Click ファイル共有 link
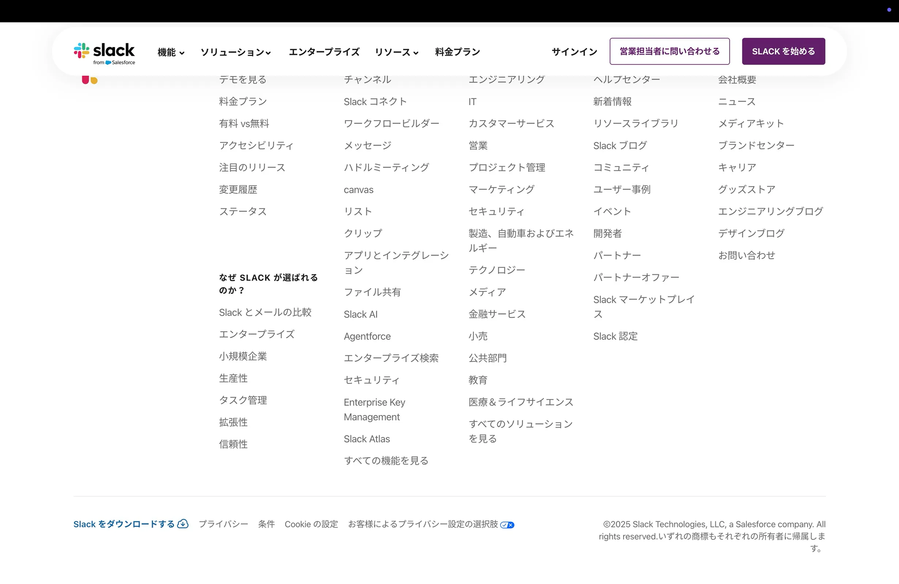This screenshot has width=899, height=584. (x=372, y=292)
